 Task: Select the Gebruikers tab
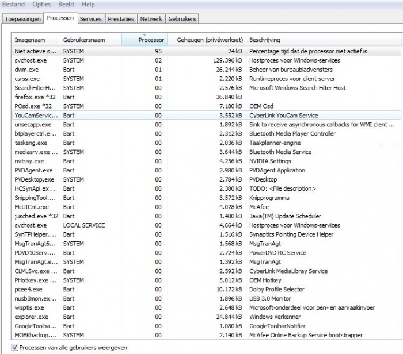182,19
